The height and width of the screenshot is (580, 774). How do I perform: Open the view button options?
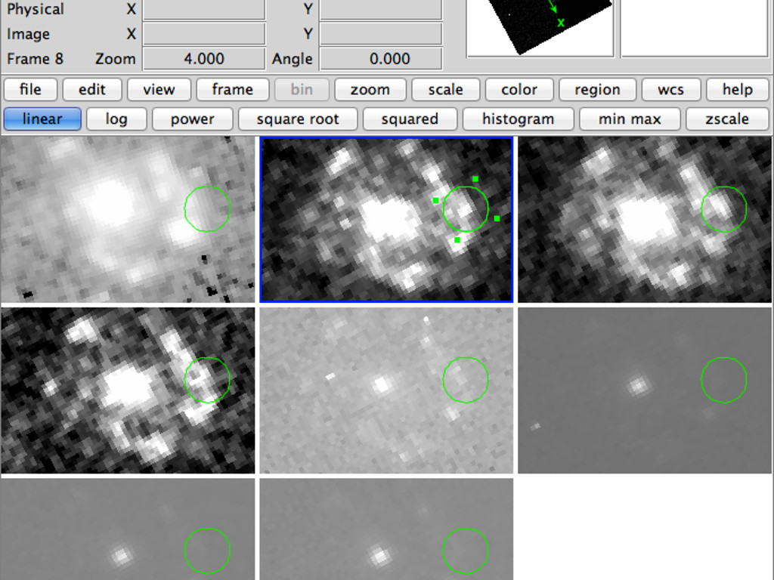tap(159, 90)
